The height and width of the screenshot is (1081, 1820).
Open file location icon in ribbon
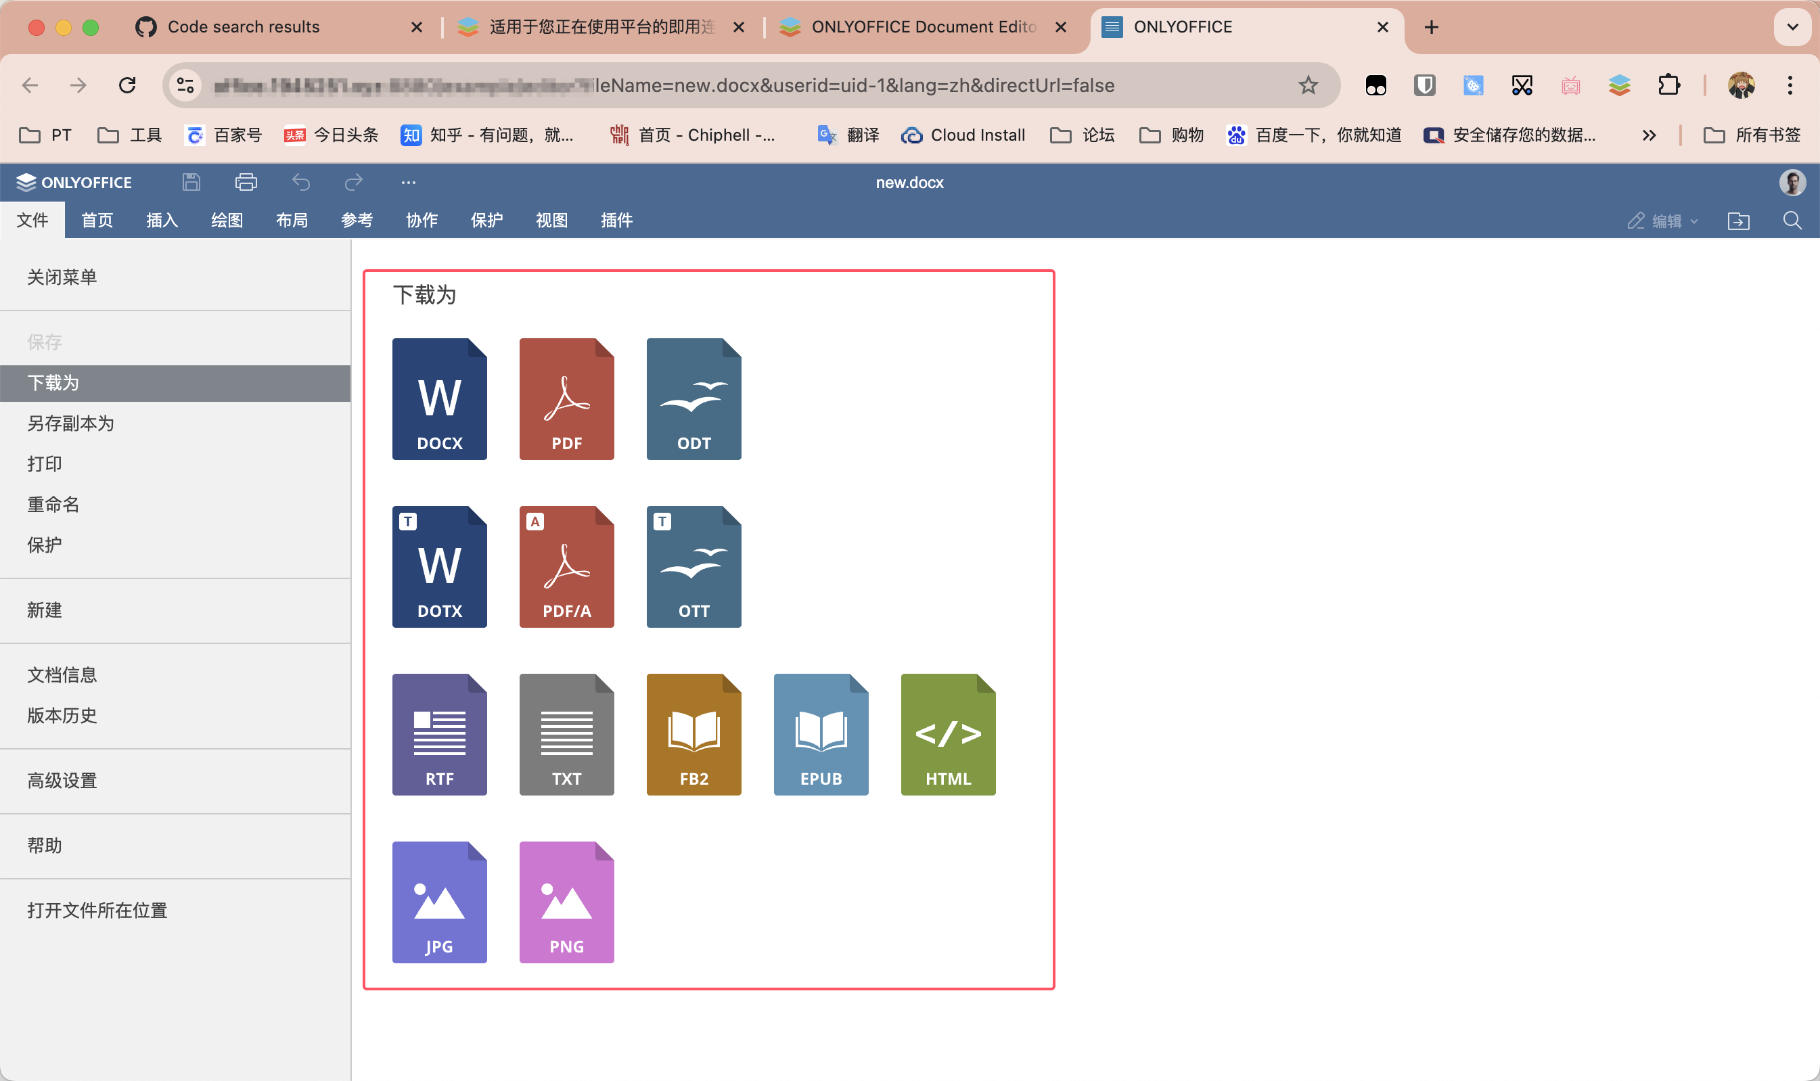coord(1738,221)
